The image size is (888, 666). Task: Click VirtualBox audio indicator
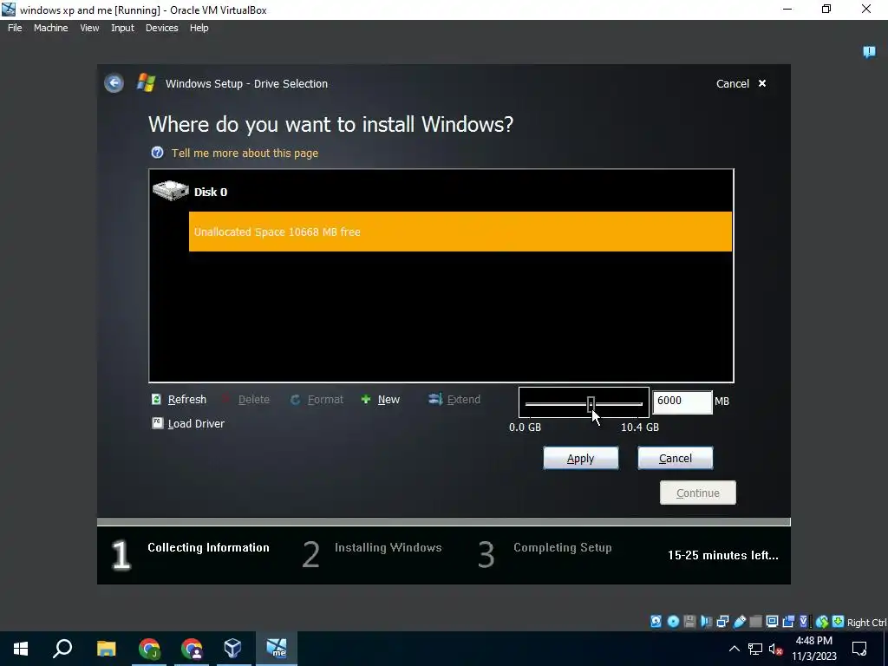[x=706, y=621]
